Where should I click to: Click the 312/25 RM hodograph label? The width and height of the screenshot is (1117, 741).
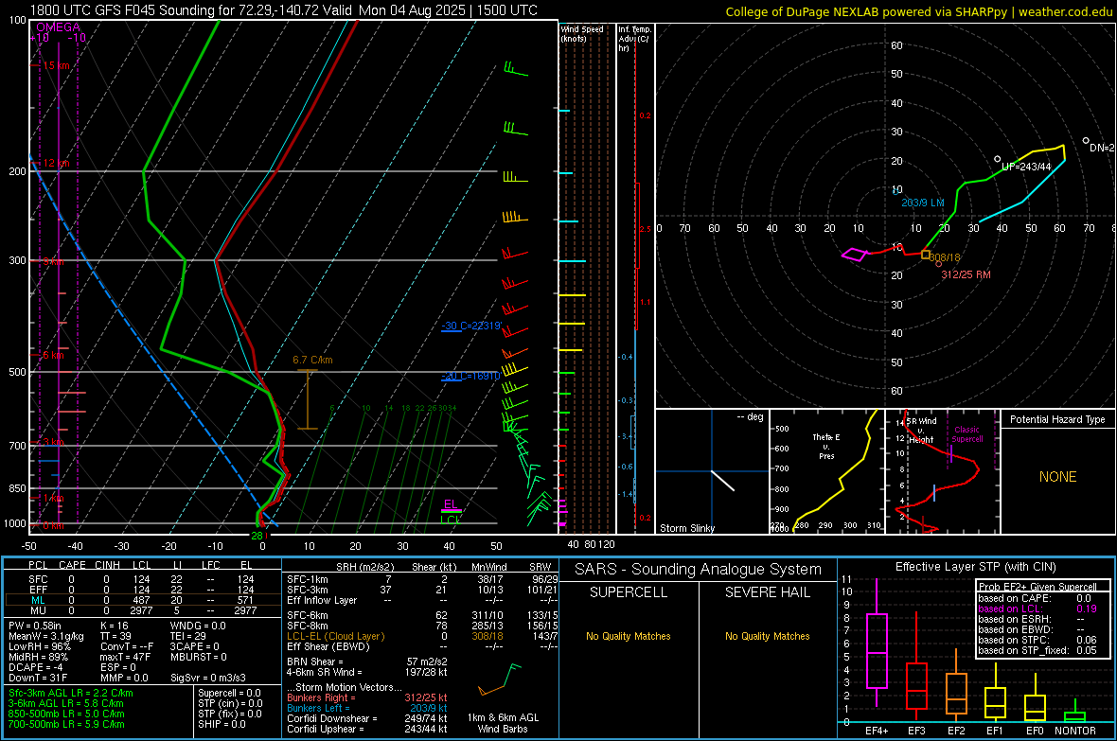coord(966,274)
